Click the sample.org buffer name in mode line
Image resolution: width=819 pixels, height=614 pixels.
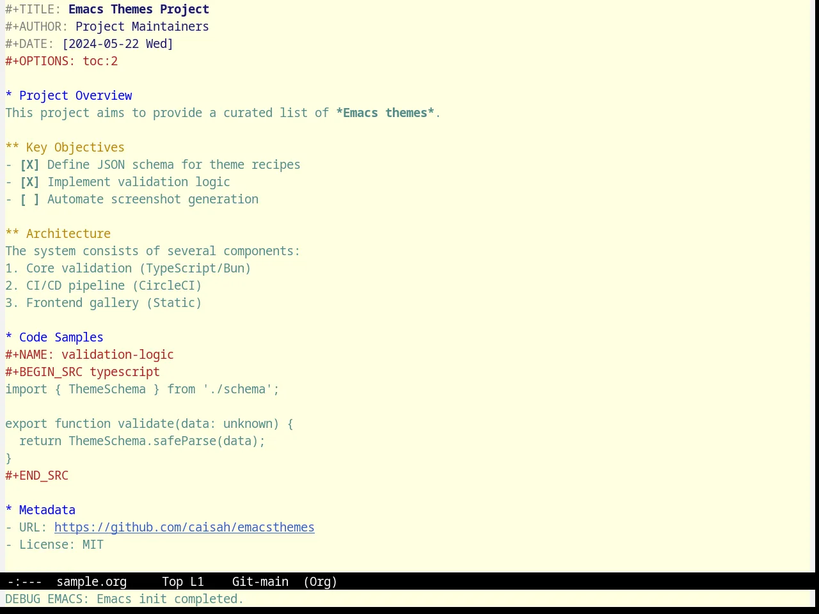[91, 581]
